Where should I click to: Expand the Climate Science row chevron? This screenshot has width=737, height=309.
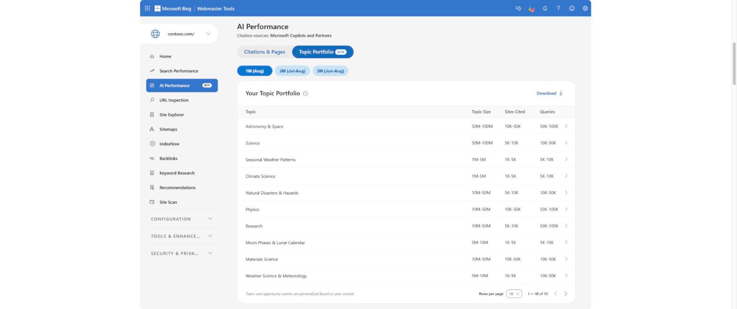(x=566, y=176)
